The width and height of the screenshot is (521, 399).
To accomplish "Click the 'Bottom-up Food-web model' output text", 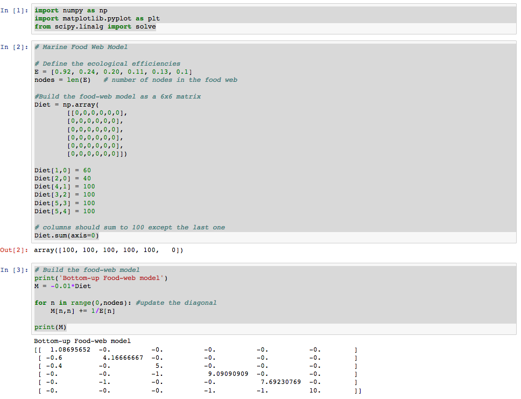I will coord(82,341).
